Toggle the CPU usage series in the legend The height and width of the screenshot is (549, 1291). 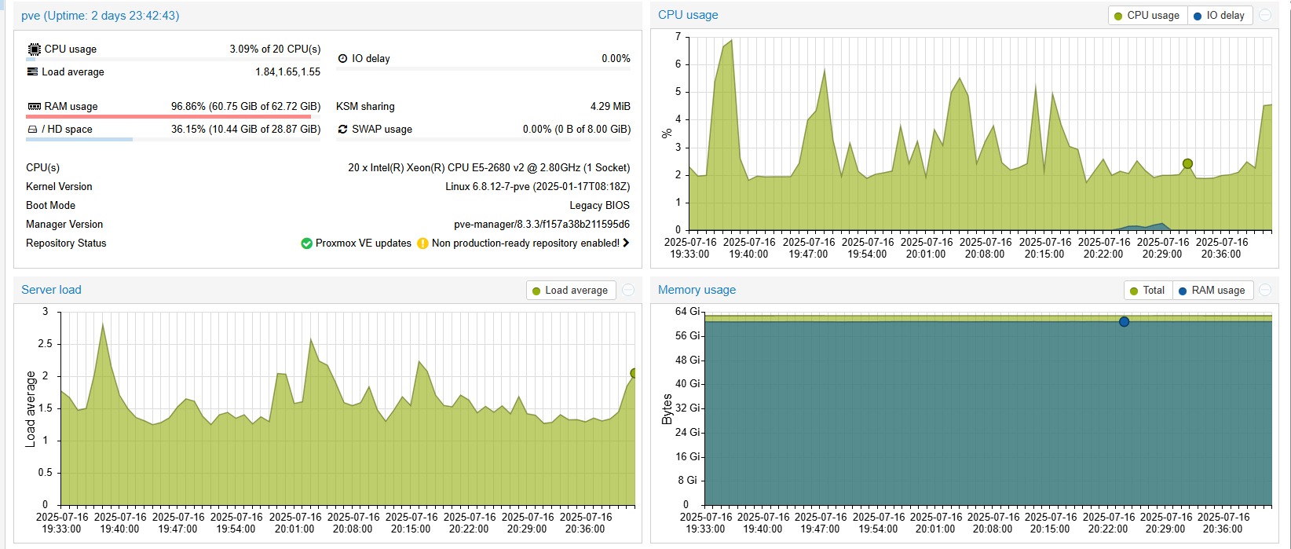click(x=1147, y=16)
